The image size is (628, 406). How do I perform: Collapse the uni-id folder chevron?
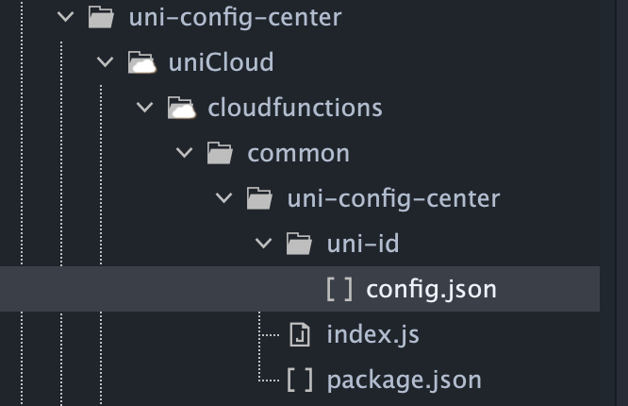263,244
